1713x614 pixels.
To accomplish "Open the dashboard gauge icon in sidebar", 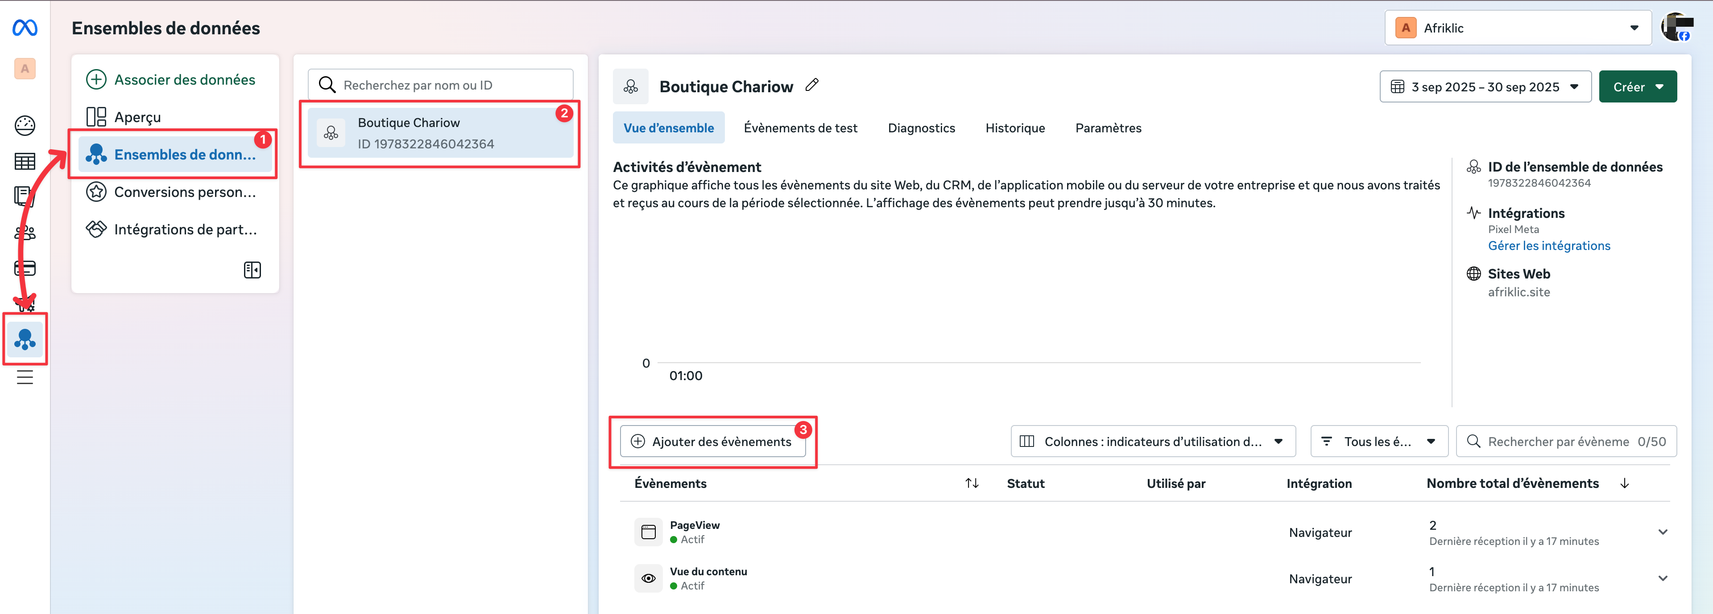I will 25,125.
